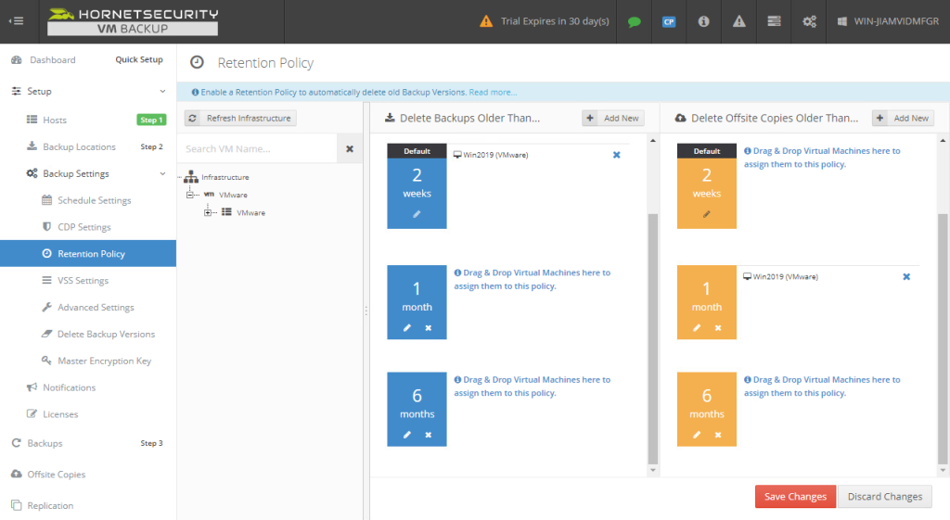Add new backup retention policy
Screen dimensions: 950x520
coord(613,118)
